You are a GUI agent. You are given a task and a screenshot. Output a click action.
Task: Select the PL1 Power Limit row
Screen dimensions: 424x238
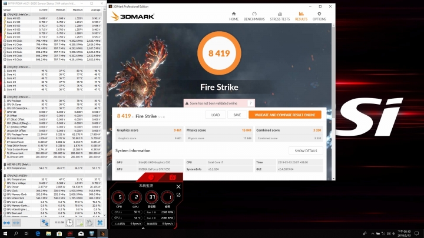tap(52, 153)
